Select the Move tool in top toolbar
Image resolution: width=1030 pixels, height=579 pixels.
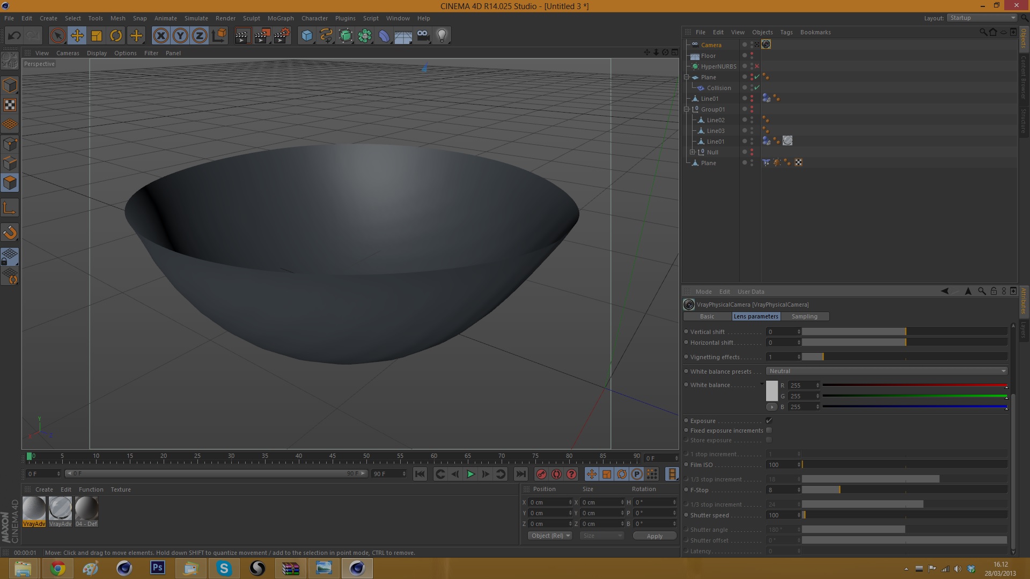coord(77,36)
